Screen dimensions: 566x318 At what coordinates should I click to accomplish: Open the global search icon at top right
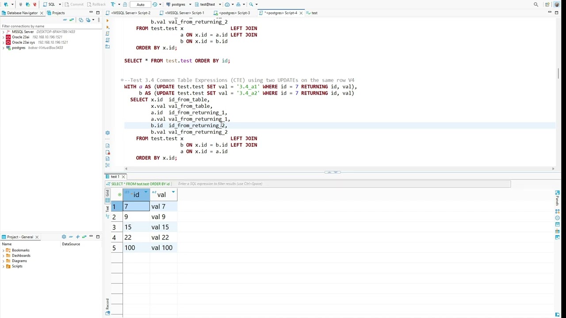point(536,4)
